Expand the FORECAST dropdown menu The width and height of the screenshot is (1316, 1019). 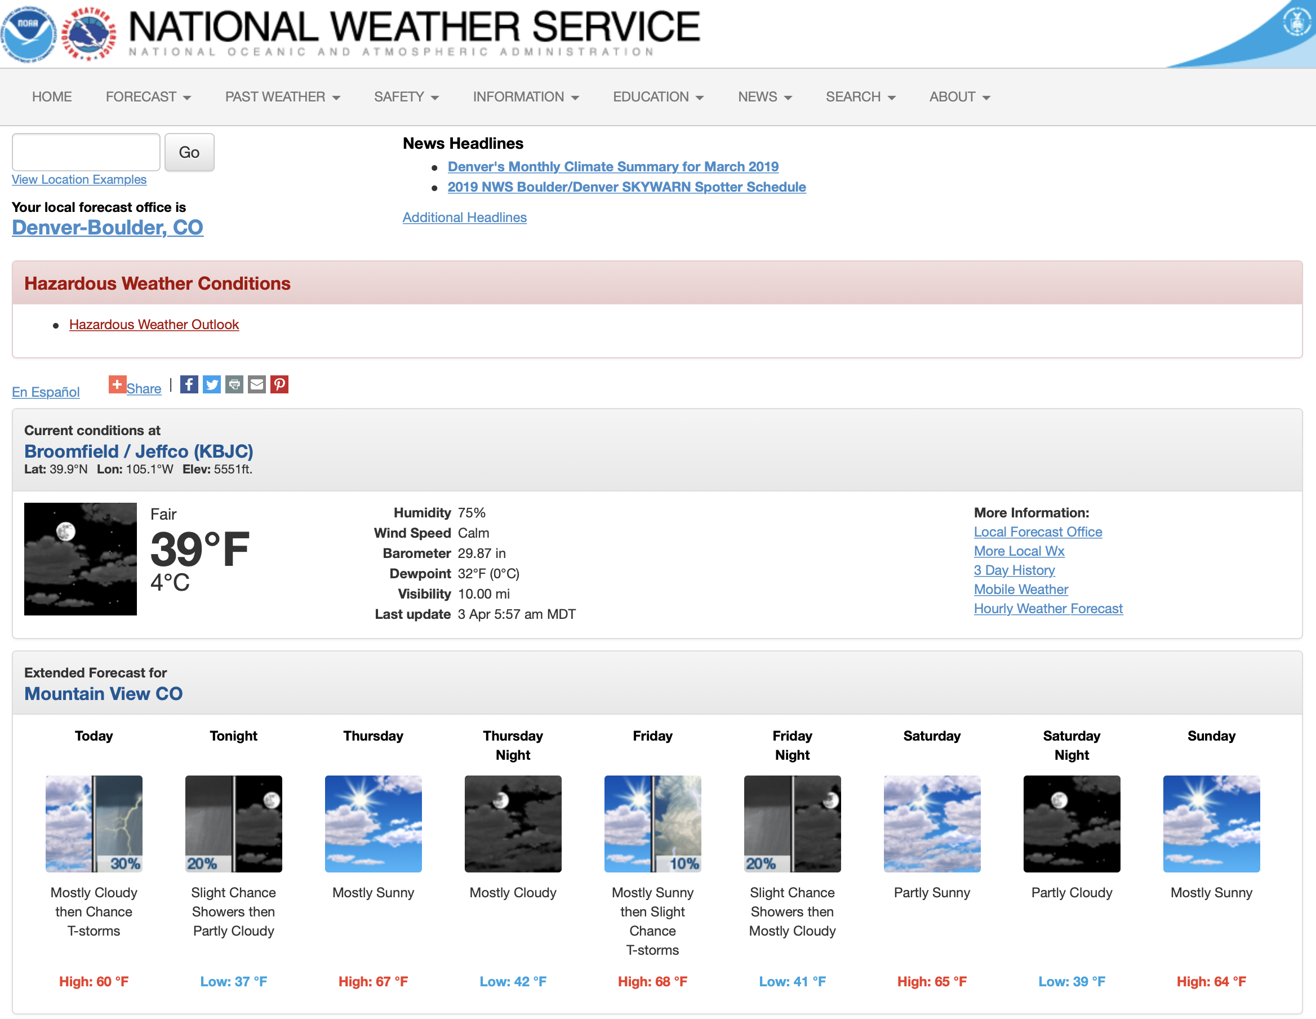(x=148, y=97)
